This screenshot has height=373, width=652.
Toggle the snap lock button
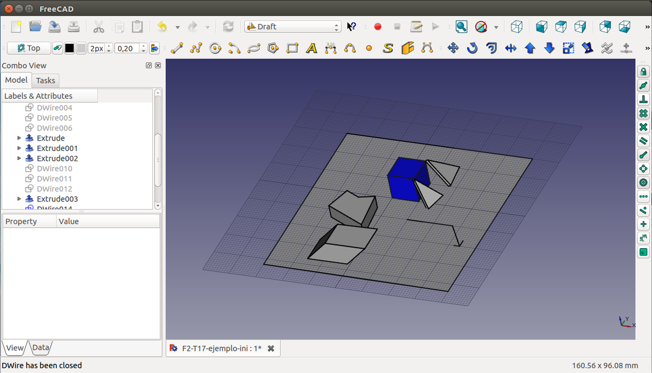point(643,72)
